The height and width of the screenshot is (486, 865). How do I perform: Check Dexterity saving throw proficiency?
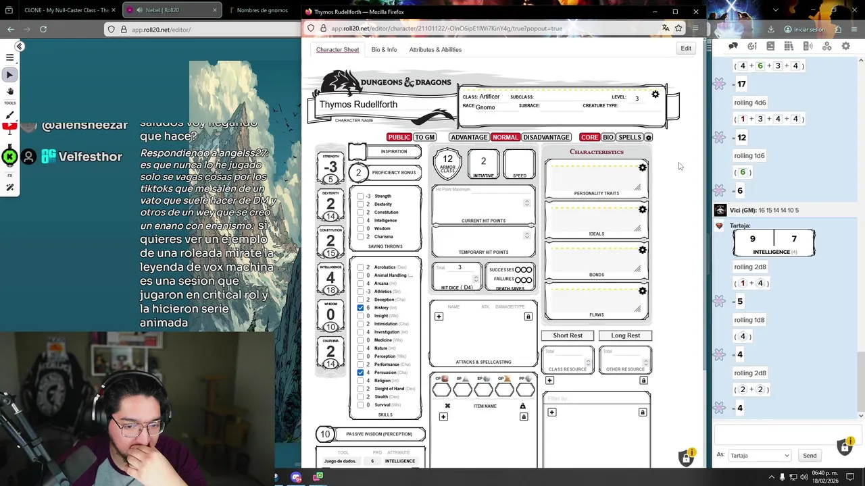pos(360,205)
